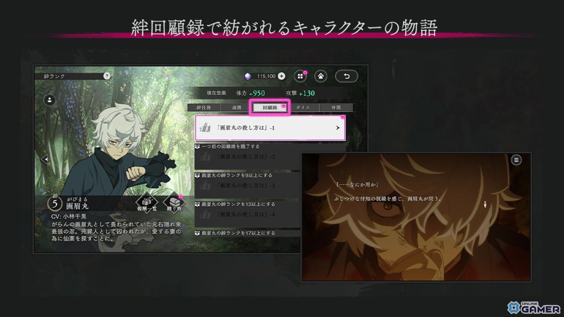This screenshot has height=317, width=564.
Task: Open the 贈り物 gift icon with notification dot
Action: [173, 203]
